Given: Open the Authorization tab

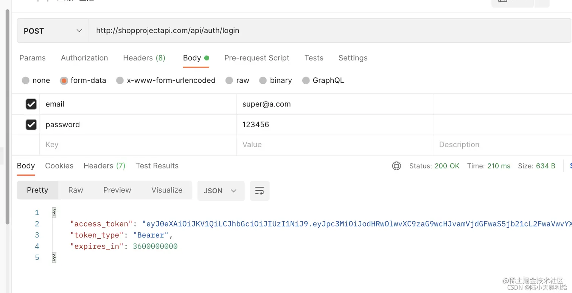Looking at the screenshot, I should (x=84, y=58).
